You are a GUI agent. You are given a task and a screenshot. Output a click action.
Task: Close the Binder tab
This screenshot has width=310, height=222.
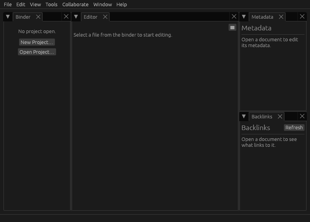pos(38,17)
